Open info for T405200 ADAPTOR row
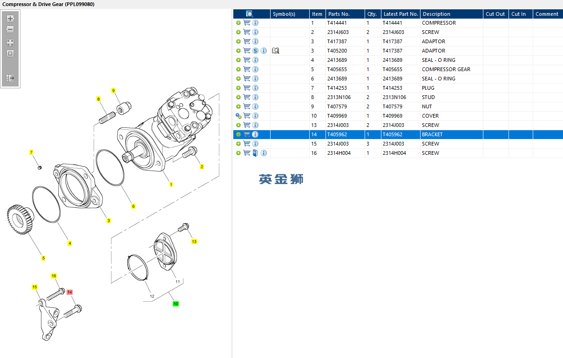Viewport: 563px width, 358px height. (x=264, y=51)
